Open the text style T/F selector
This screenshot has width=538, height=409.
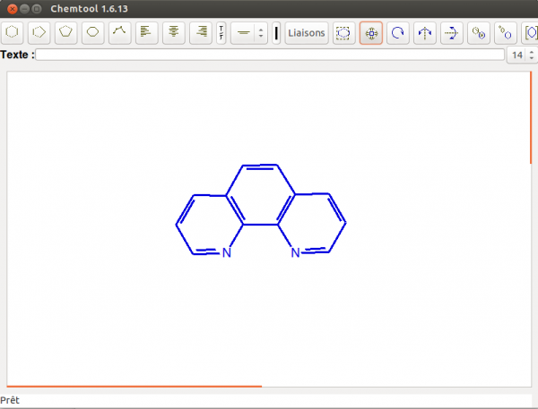(221, 33)
